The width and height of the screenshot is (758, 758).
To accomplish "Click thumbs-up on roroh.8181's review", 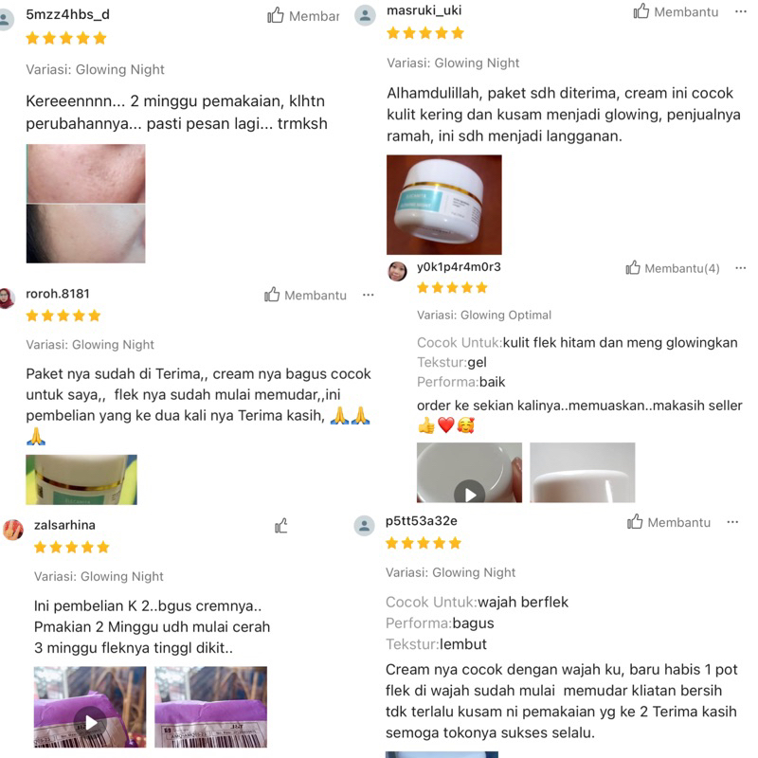I will [x=272, y=295].
